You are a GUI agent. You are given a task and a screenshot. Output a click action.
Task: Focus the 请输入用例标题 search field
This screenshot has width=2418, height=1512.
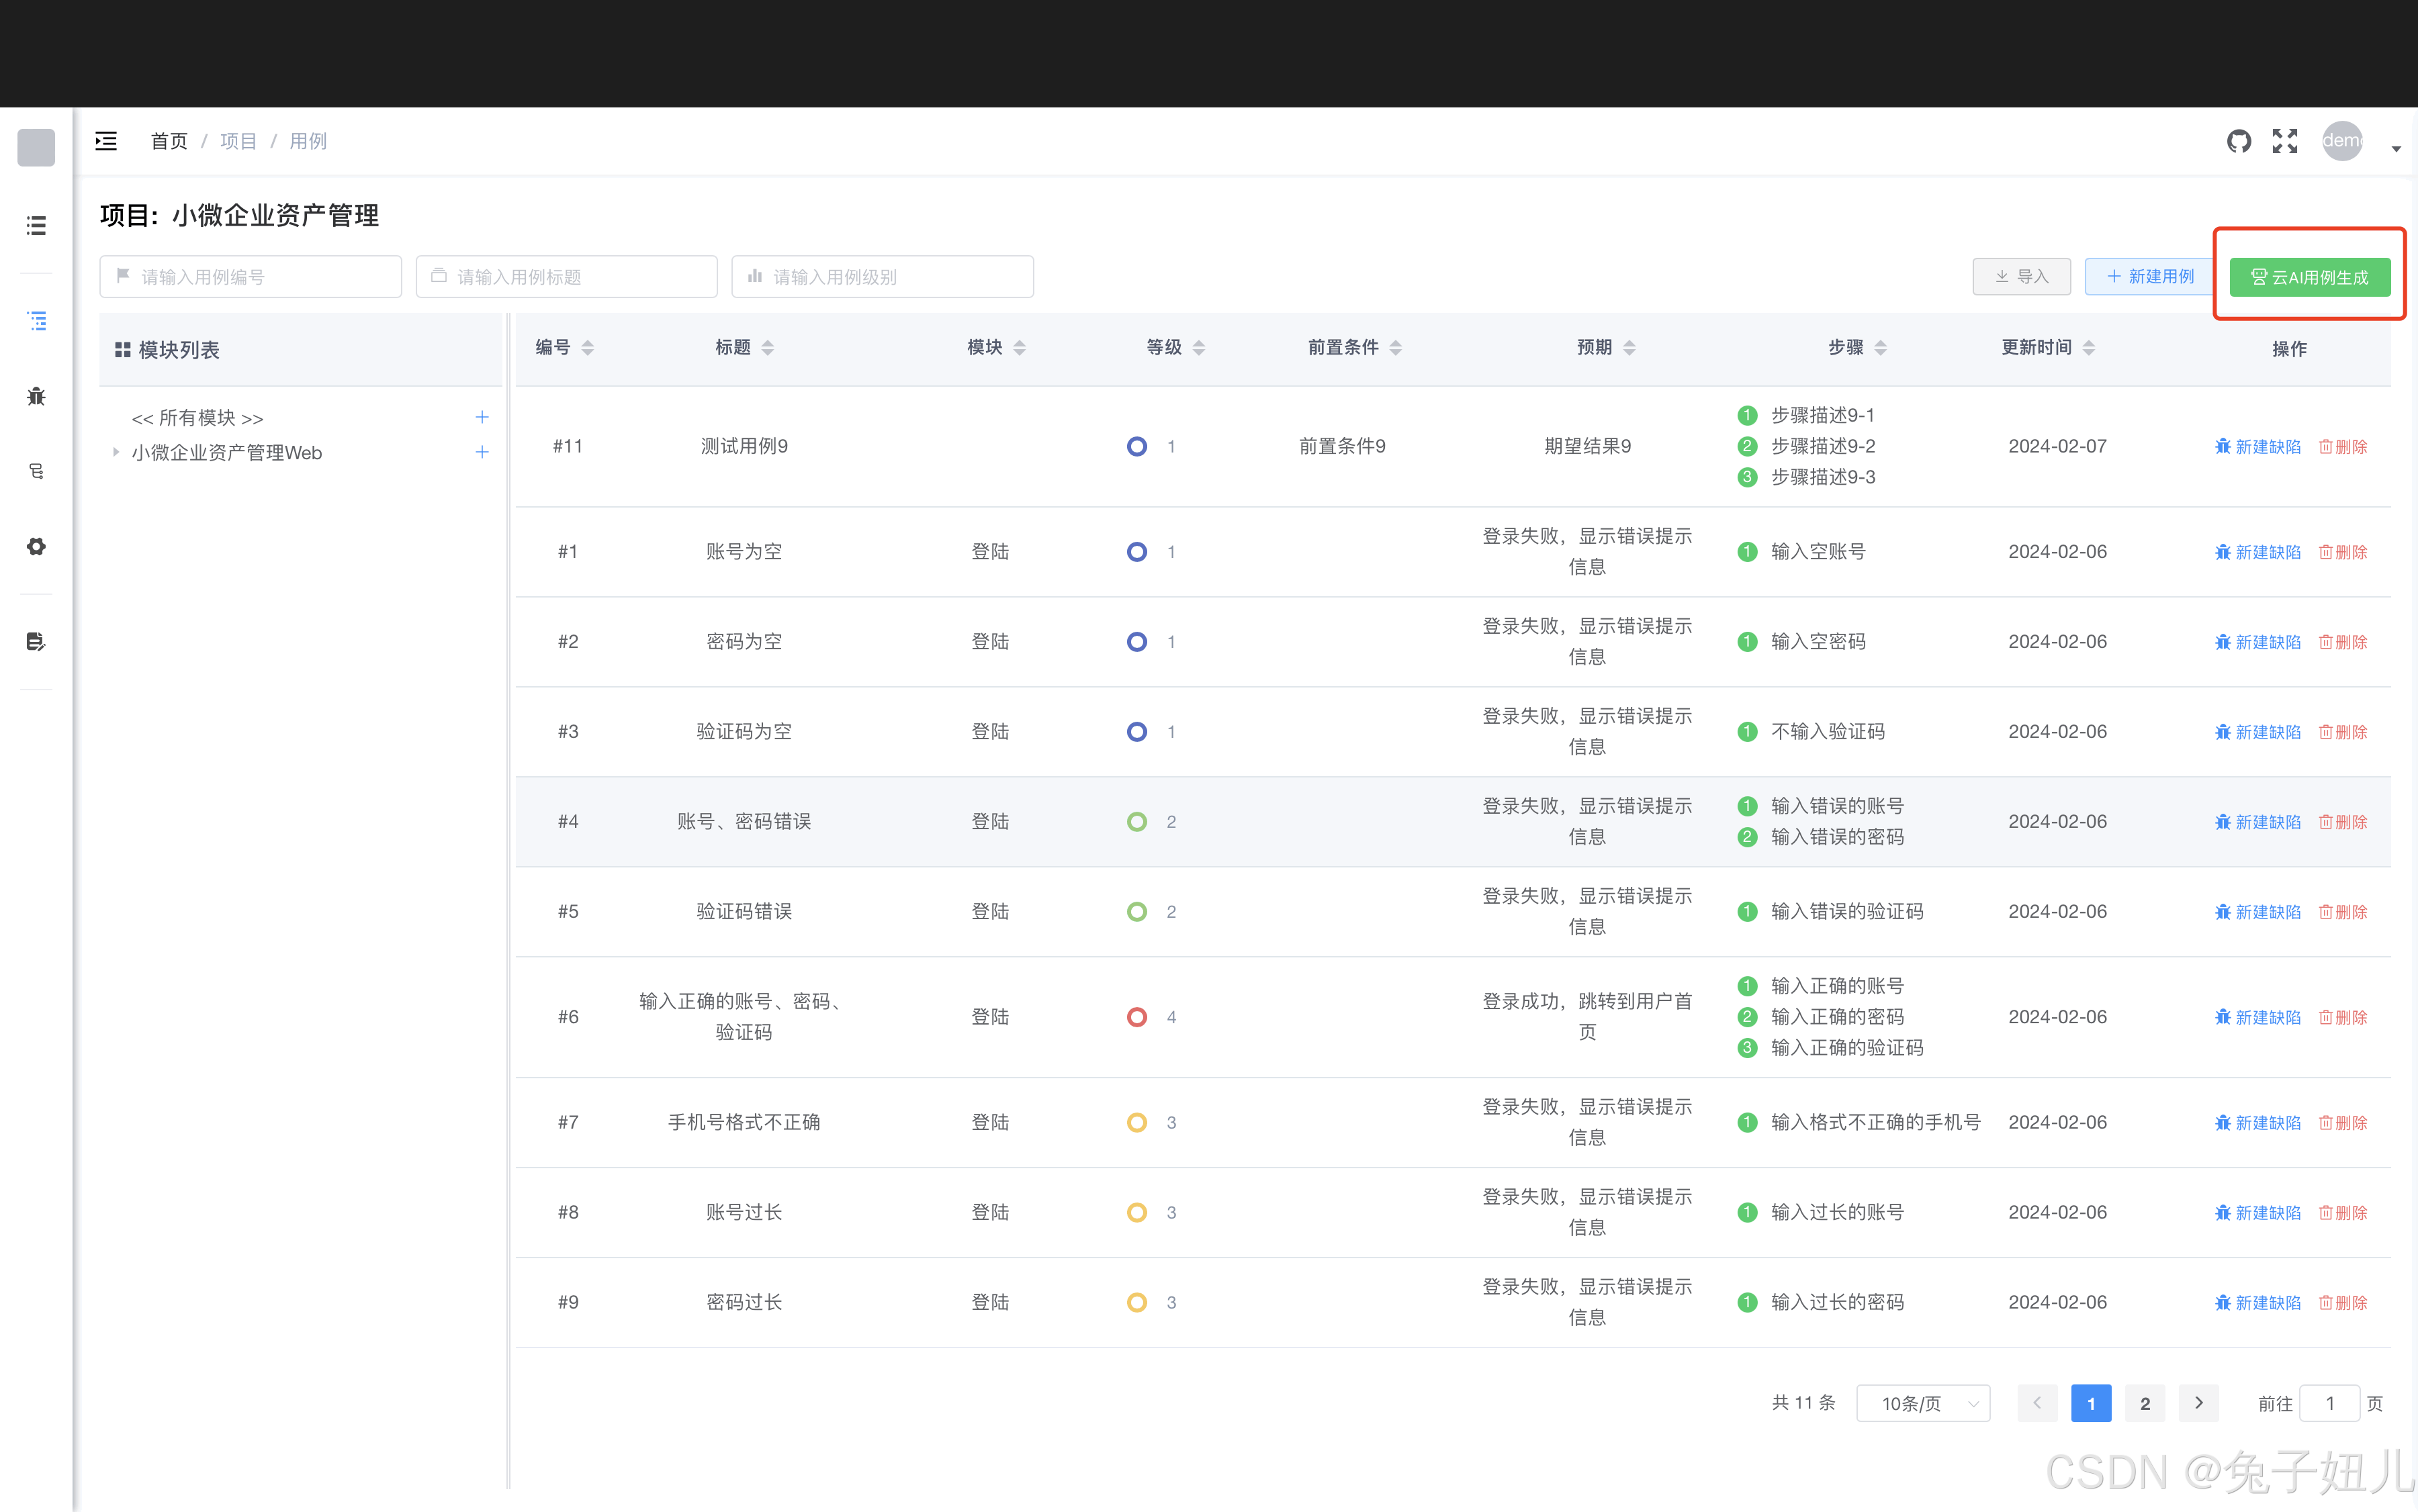[x=568, y=277]
